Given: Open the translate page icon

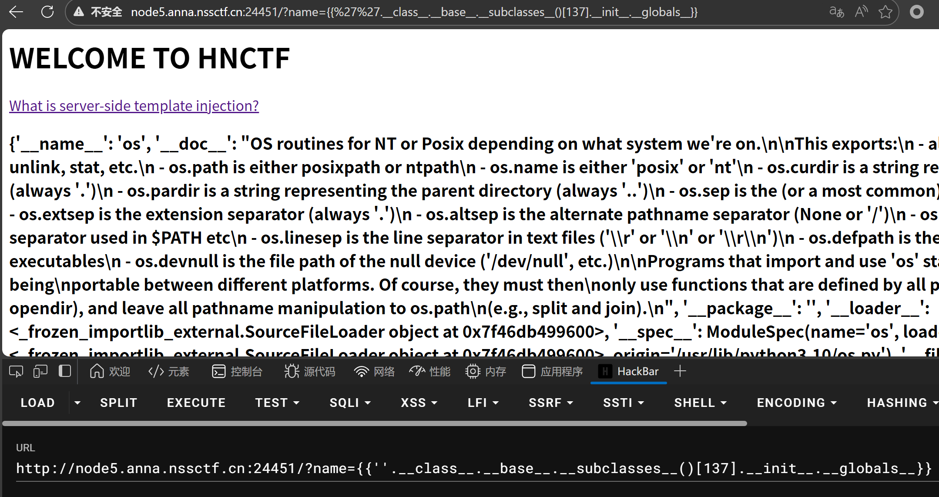Looking at the screenshot, I should pyautogui.click(x=836, y=12).
